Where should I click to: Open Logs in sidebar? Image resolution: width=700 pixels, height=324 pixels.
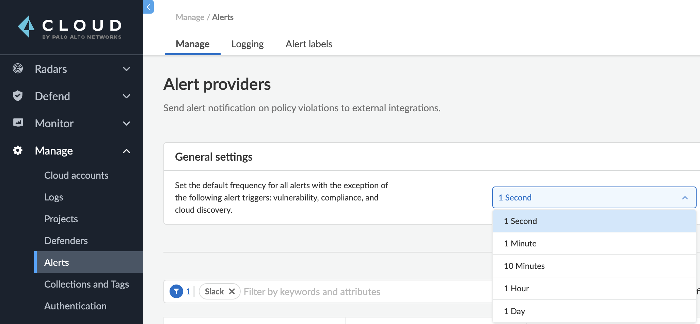pos(54,197)
